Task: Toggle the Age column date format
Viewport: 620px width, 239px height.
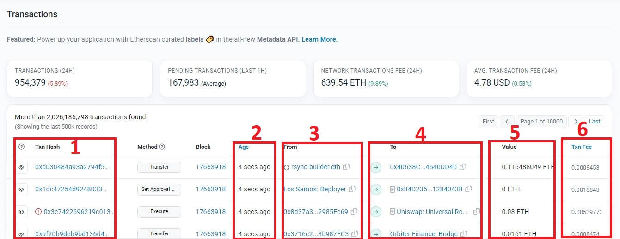Action: click(x=244, y=147)
